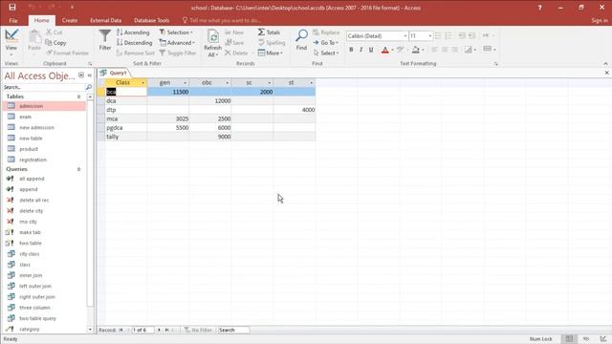Toggle the Totals row
Viewport: 612px width, 344px height.
point(269,32)
